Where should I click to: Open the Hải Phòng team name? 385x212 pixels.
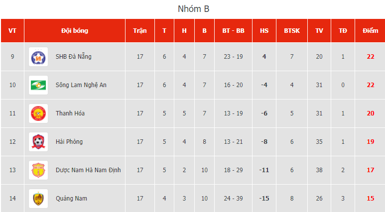pos(69,142)
